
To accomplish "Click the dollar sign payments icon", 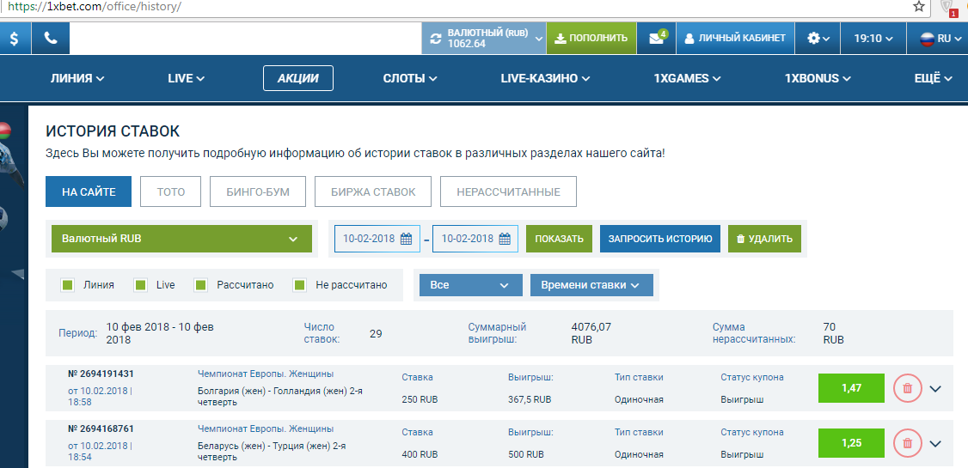I will coord(15,39).
